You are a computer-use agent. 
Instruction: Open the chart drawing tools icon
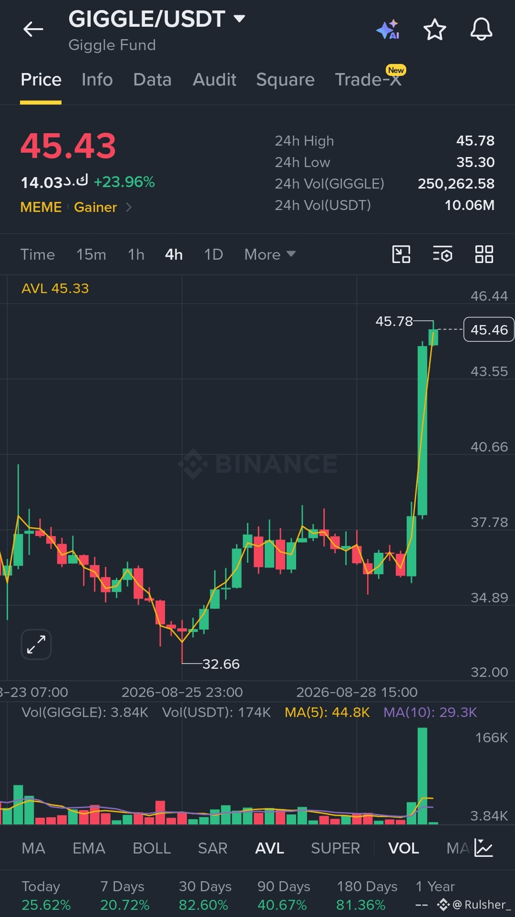(401, 254)
